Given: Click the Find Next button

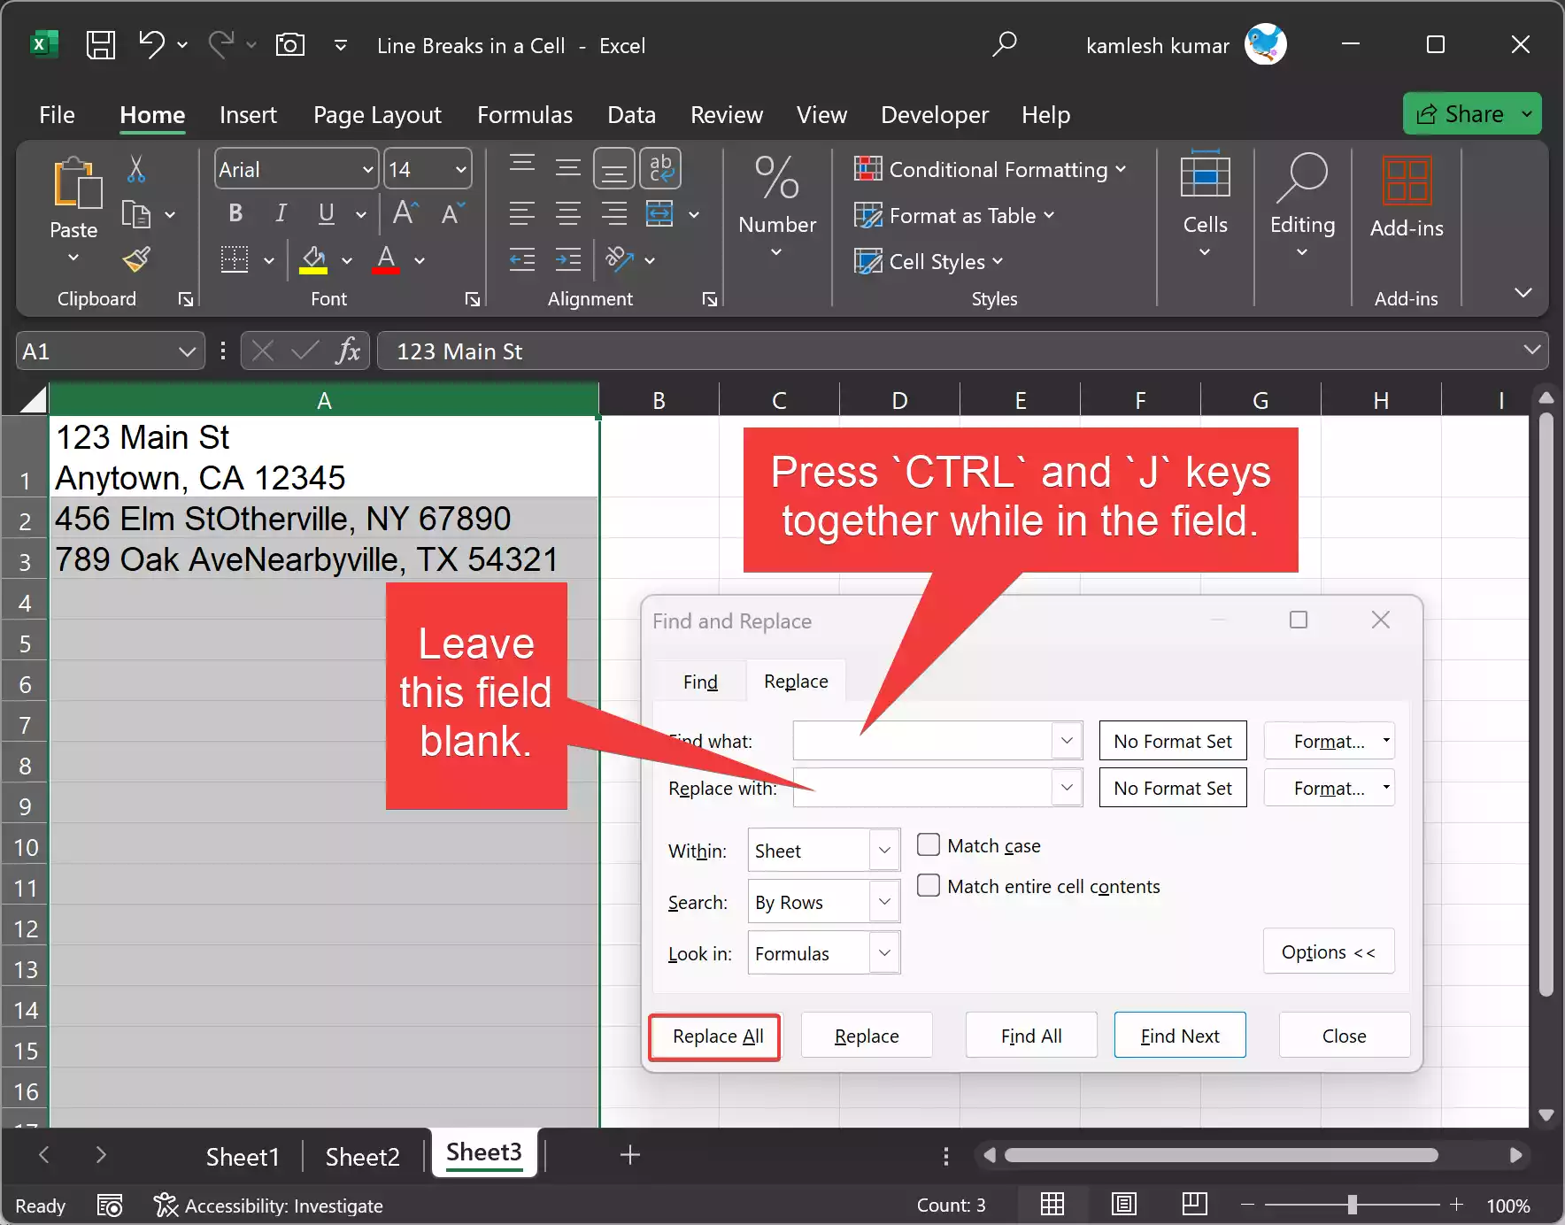Looking at the screenshot, I should [1179, 1036].
